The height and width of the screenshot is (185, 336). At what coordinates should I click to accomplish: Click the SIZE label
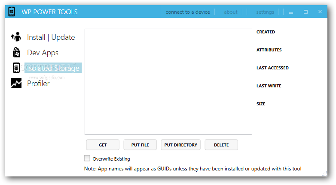point(261,104)
